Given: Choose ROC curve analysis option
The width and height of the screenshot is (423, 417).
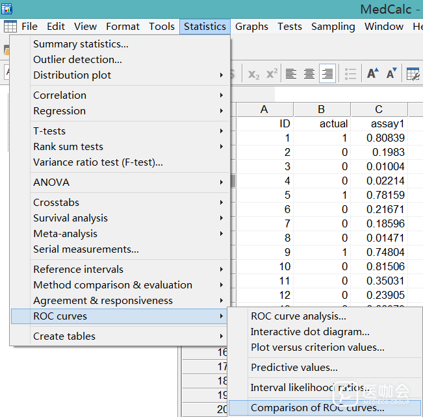Looking at the screenshot, I should 298,316.
